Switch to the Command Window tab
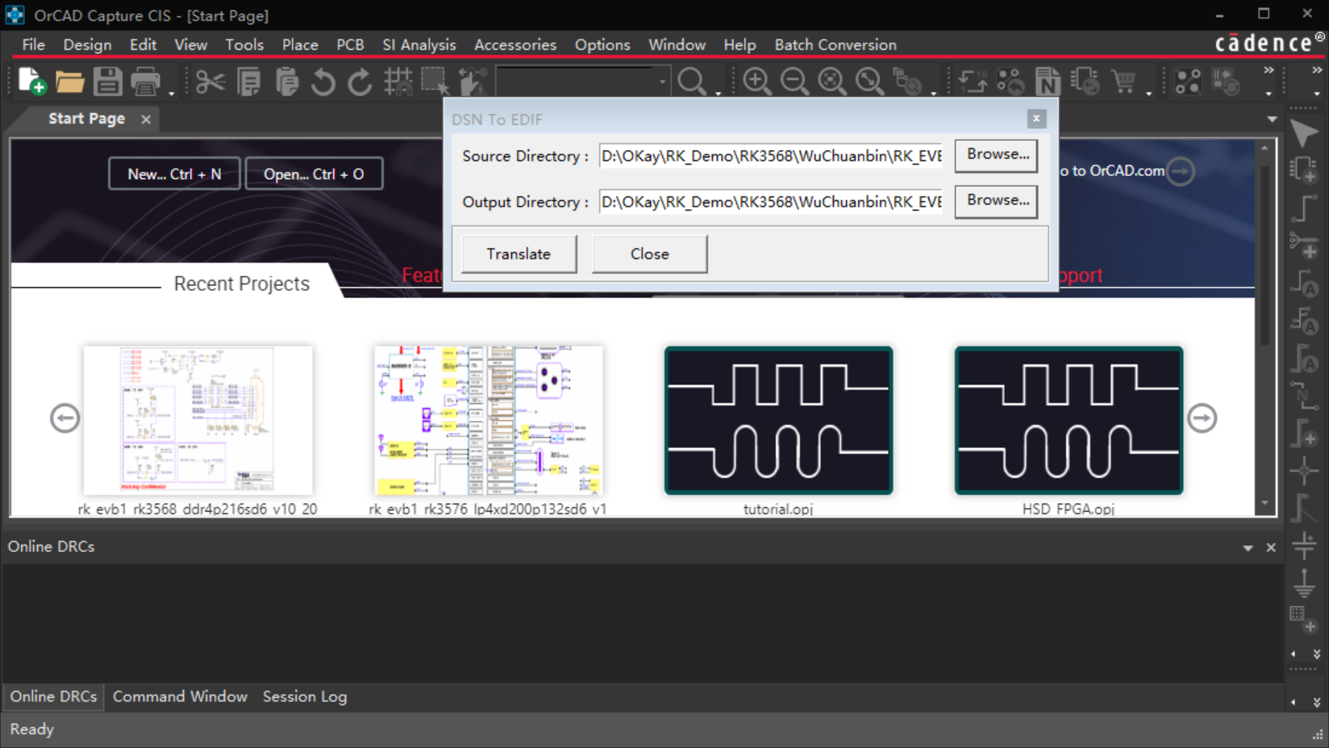Screen dimensions: 1329x748 [180, 696]
